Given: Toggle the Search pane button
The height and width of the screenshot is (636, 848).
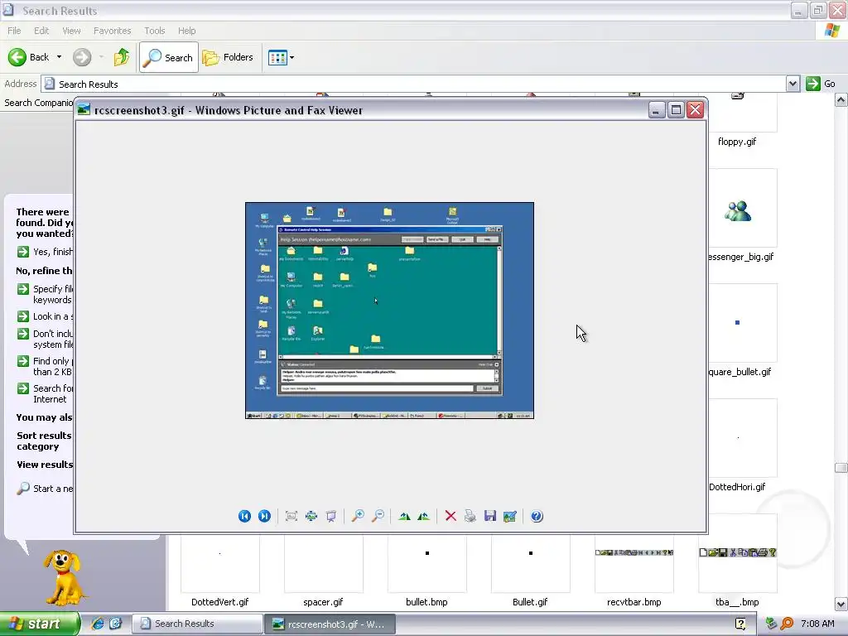Looking at the screenshot, I should 169,57.
